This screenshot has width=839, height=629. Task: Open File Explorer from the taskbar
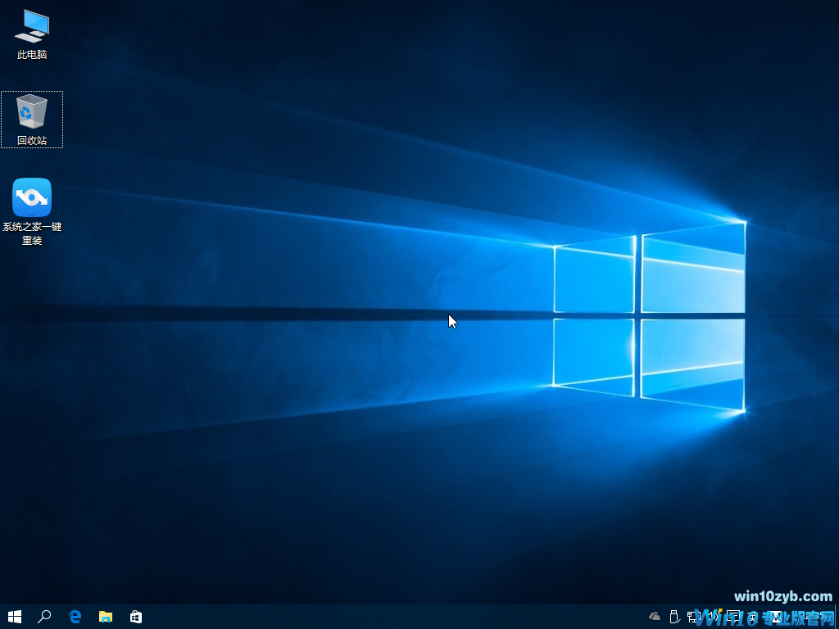(x=105, y=617)
